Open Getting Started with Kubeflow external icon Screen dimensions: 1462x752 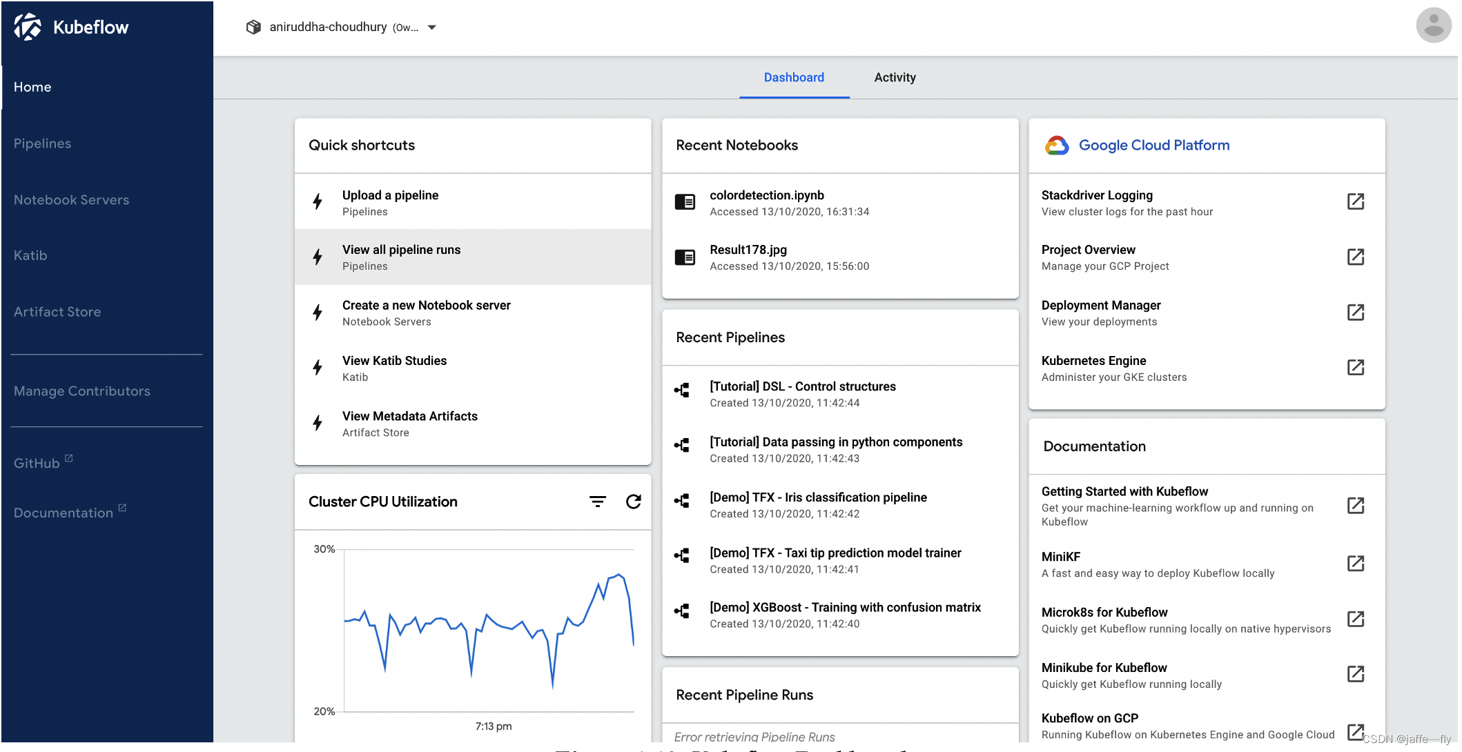point(1356,505)
